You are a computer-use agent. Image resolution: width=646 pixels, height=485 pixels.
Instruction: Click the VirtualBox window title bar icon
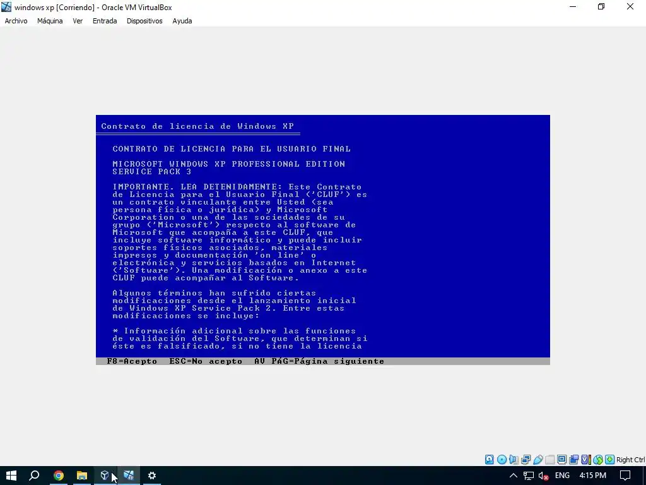tap(6, 7)
